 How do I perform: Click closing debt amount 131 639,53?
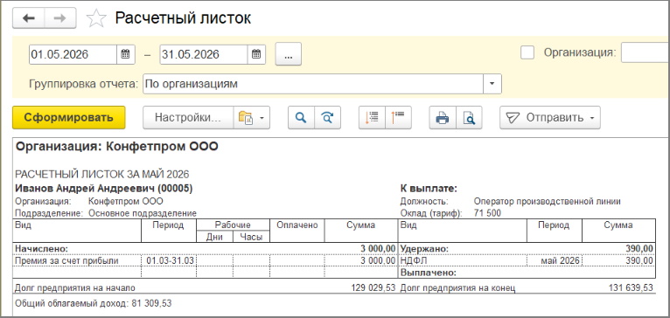click(x=631, y=287)
